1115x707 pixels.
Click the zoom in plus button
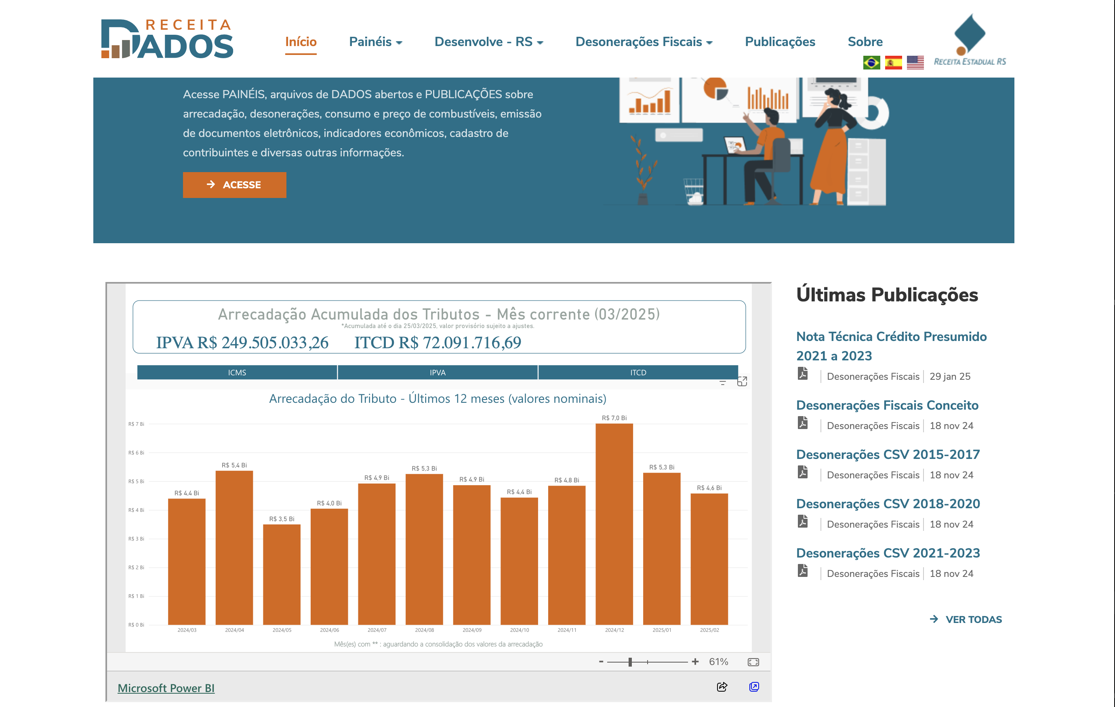tap(694, 662)
